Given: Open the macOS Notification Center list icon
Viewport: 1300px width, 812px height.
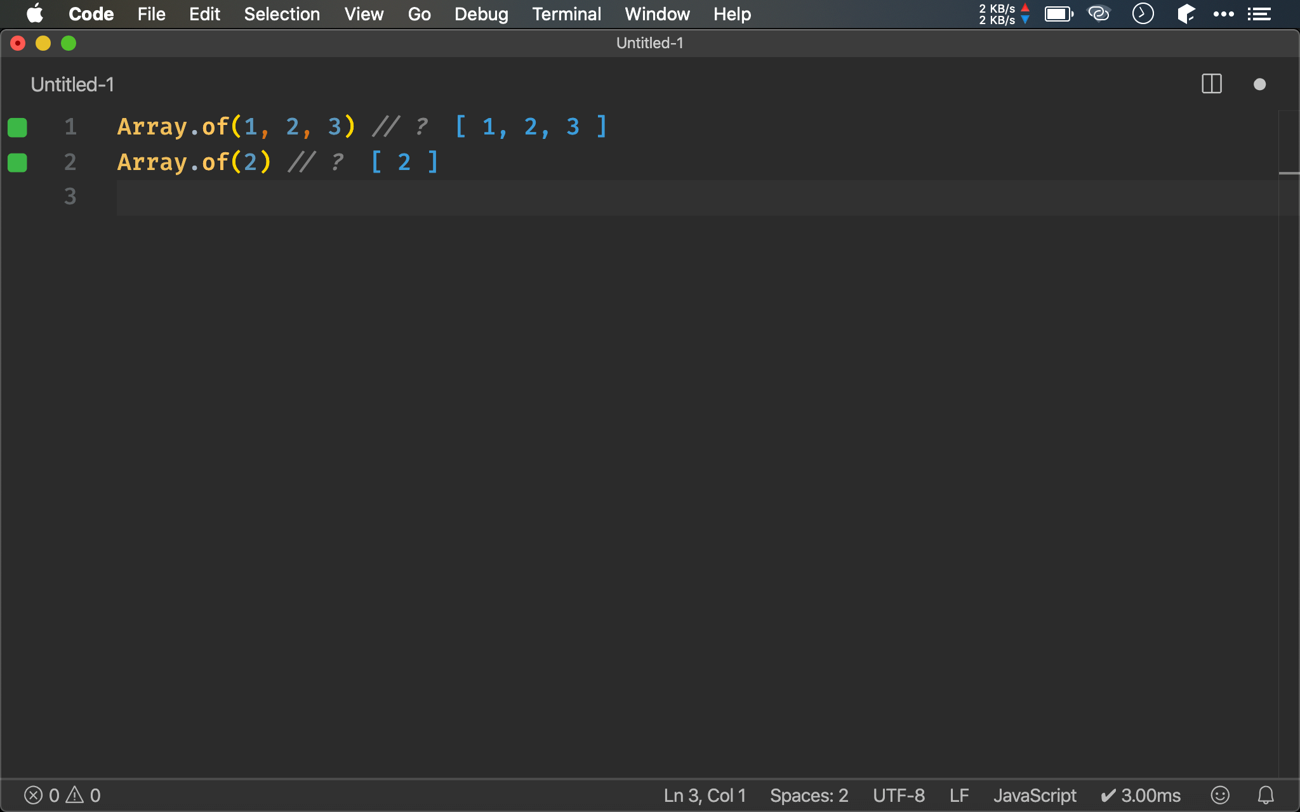Looking at the screenshot, I should [1259, 14].
